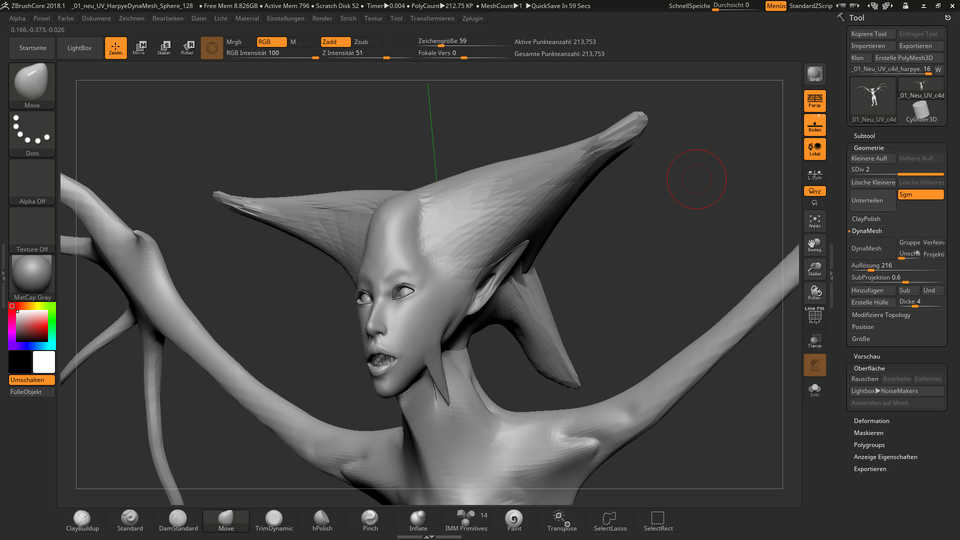Click the BPR render icon
The height and width of the screenshot is (540, 960).
pyautogui.click(x=814, y=74)
